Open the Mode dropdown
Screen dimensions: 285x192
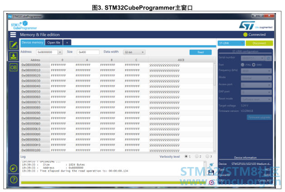[x=256, y=78]
